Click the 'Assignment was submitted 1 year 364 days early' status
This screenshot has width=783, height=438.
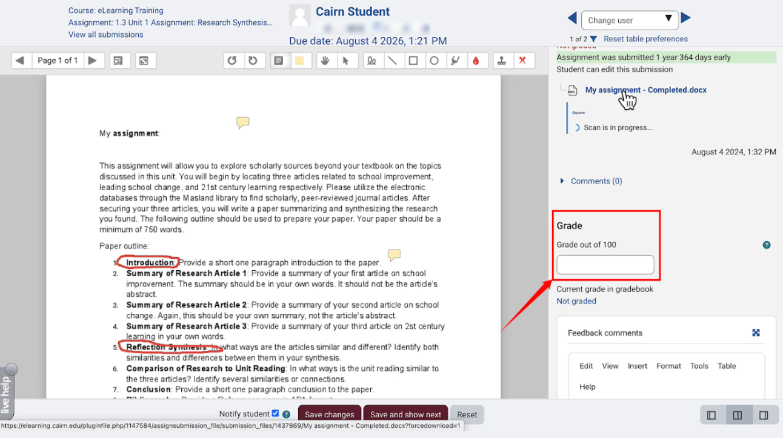tap(644, 58)
